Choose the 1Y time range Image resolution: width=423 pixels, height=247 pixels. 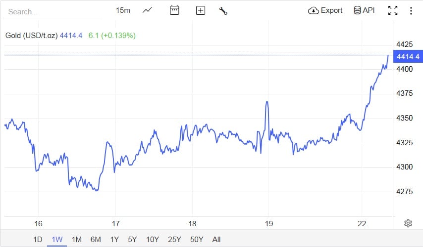point(114,240)
